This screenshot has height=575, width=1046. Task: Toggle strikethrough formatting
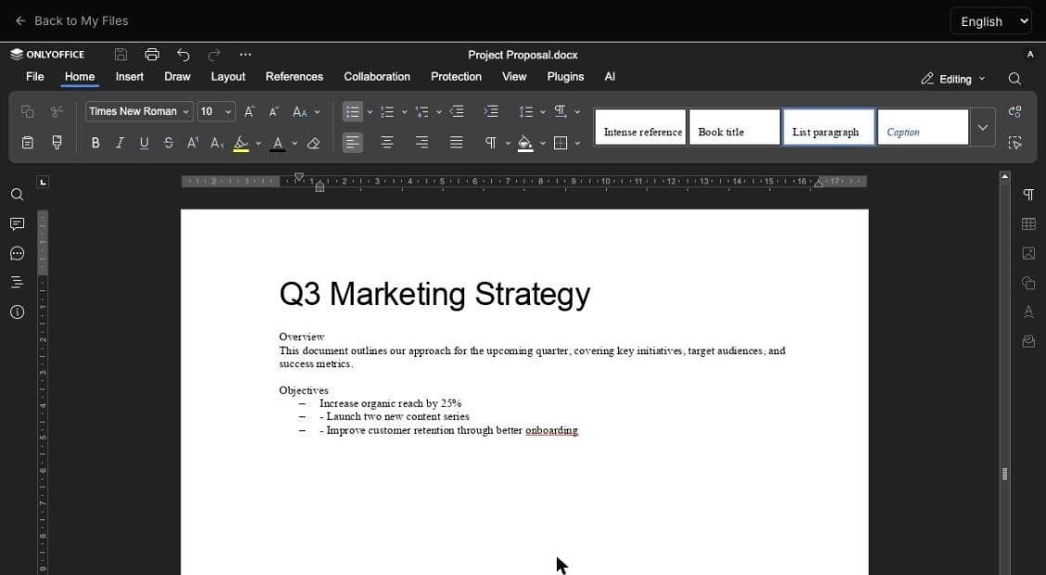click(x=168, y=143)
